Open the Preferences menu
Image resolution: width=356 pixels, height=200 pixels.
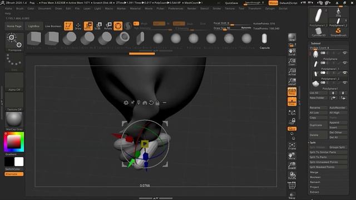(x=176, y=8)
